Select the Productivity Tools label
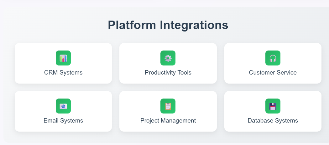The height and width of the screenshot is (145, 329). (168, 72)
